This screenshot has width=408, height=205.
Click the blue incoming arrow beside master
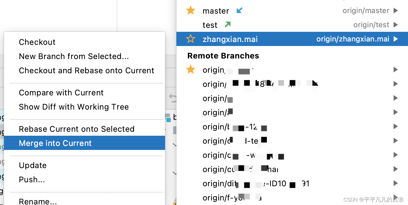pos(240,11)
